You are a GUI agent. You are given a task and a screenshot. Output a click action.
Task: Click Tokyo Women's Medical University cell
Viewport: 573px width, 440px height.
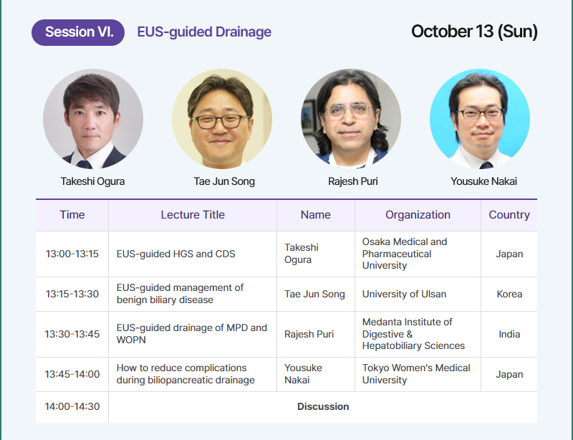[x=416, y=374]
